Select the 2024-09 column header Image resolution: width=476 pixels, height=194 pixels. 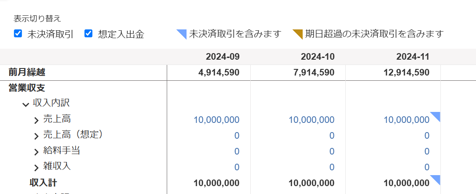coord(223,57)
